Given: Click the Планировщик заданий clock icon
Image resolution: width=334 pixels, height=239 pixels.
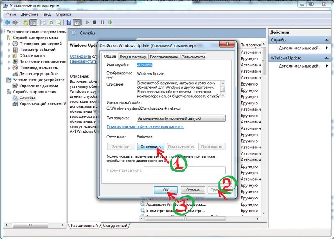Looking at the screenshot, I should pos(15,44).
